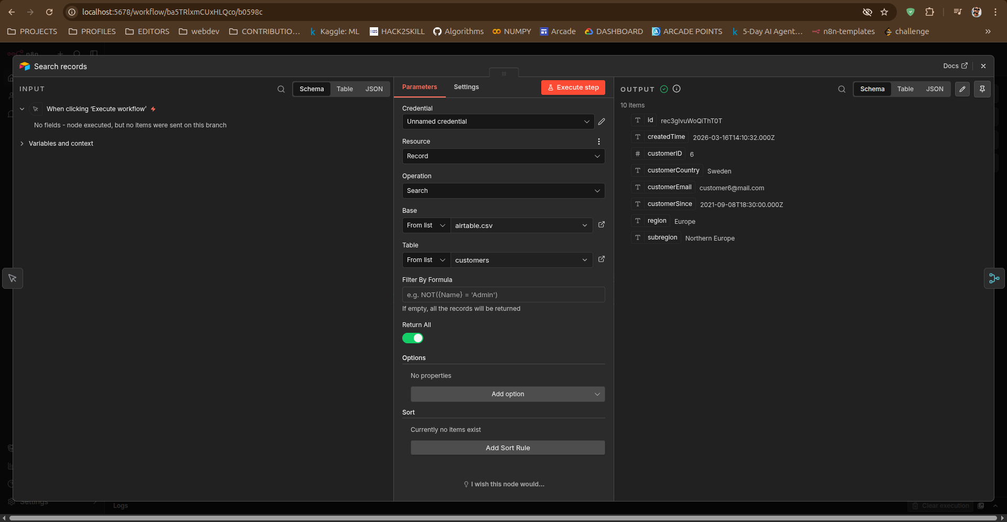1007x522 pixels.
Task: Switch the Output view to Table
Action: pos(905,89)
